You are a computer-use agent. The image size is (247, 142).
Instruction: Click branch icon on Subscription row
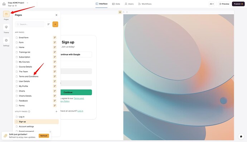[55, 57]
